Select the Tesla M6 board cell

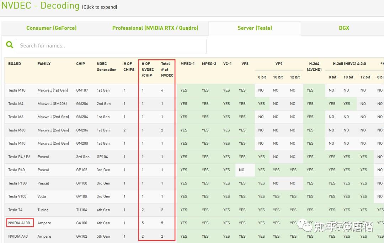coord(16,117)
